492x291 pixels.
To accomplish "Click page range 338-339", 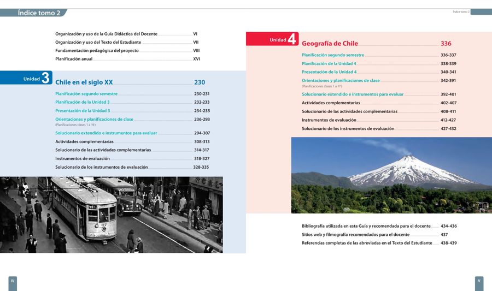I will [x=448, y=63].
